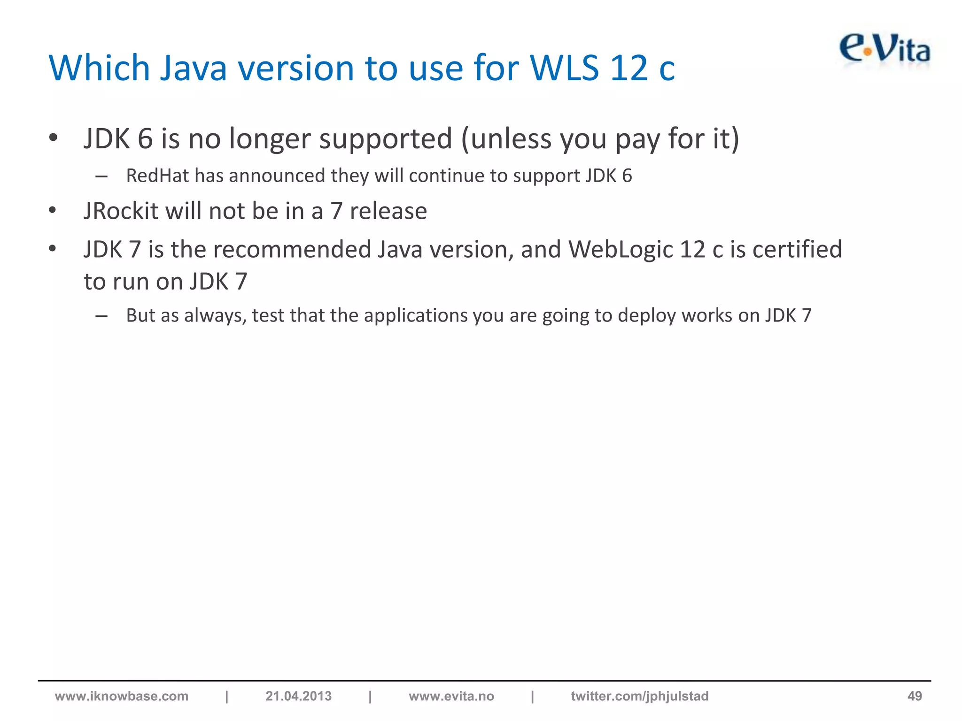Click 'JRockit will not be in a 7 release'
The height and width of the screenshot is (721, 962).
pyautogui.click(x=255, y=211)
